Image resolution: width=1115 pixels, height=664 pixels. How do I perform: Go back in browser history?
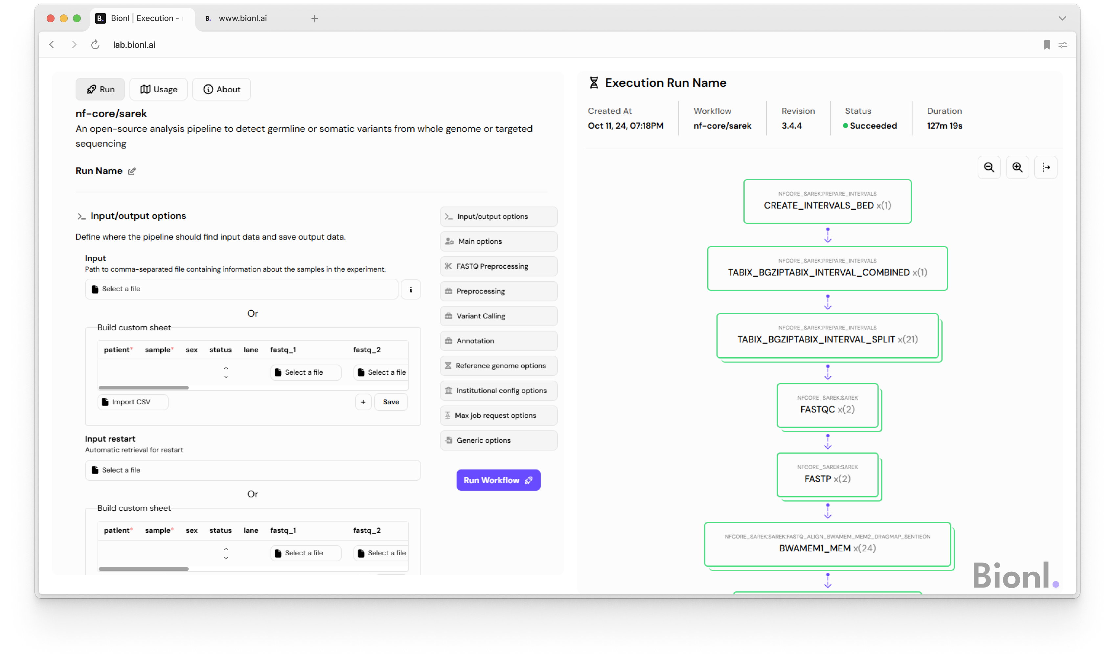(52, 45)
